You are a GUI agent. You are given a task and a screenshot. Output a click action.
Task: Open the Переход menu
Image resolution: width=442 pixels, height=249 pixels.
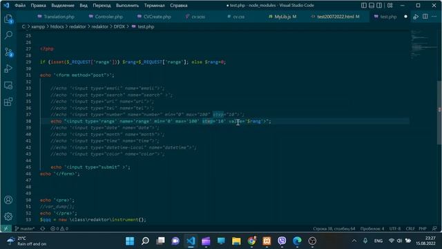coord(102,6)
